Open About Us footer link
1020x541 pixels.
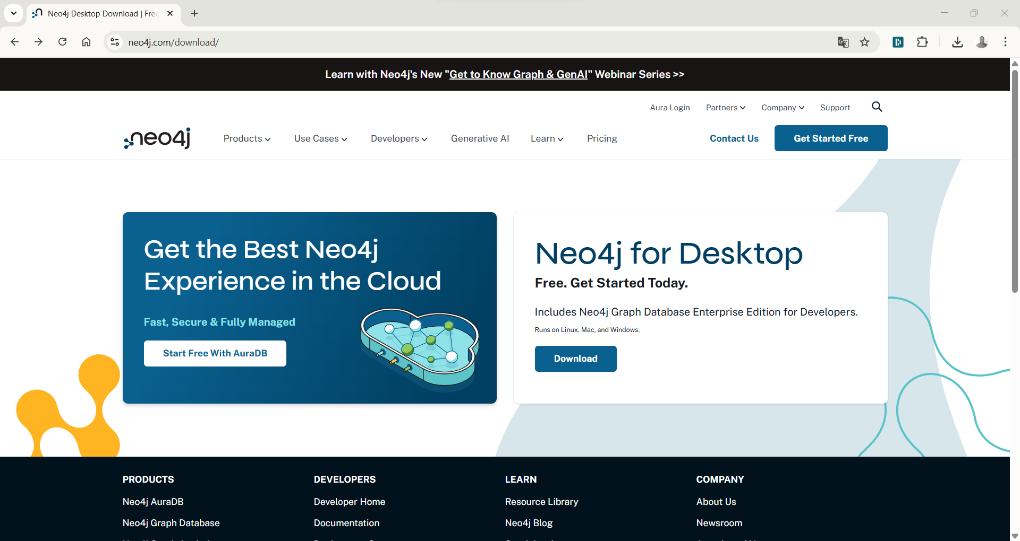click(716, 502)
